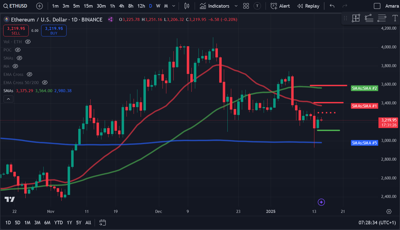Grab the floating toolbar handle dots

pos(345,18)
